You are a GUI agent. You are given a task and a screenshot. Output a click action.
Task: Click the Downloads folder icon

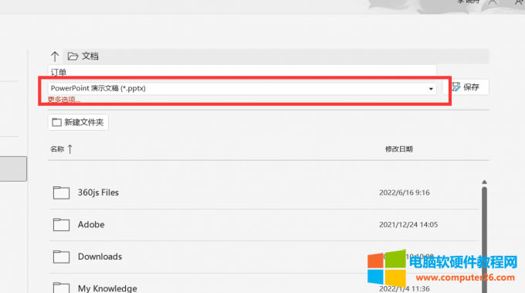click(61, 257)
